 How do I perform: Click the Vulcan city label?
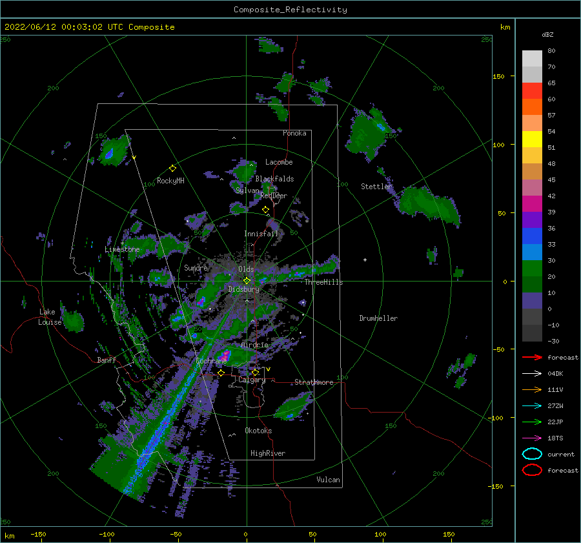(x=329, y=480)
